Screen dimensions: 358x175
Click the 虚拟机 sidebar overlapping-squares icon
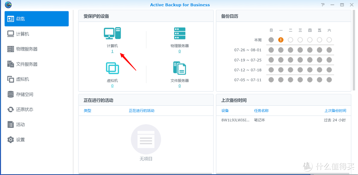pyautogui.click(x=11, y=79)
